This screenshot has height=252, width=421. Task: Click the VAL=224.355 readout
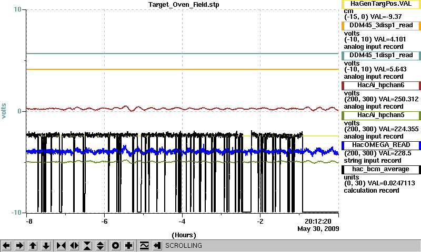398,129
